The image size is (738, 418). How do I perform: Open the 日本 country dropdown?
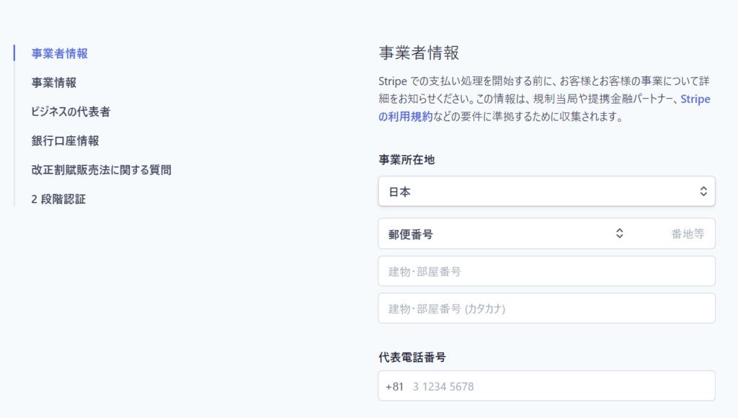click(546, 191)
